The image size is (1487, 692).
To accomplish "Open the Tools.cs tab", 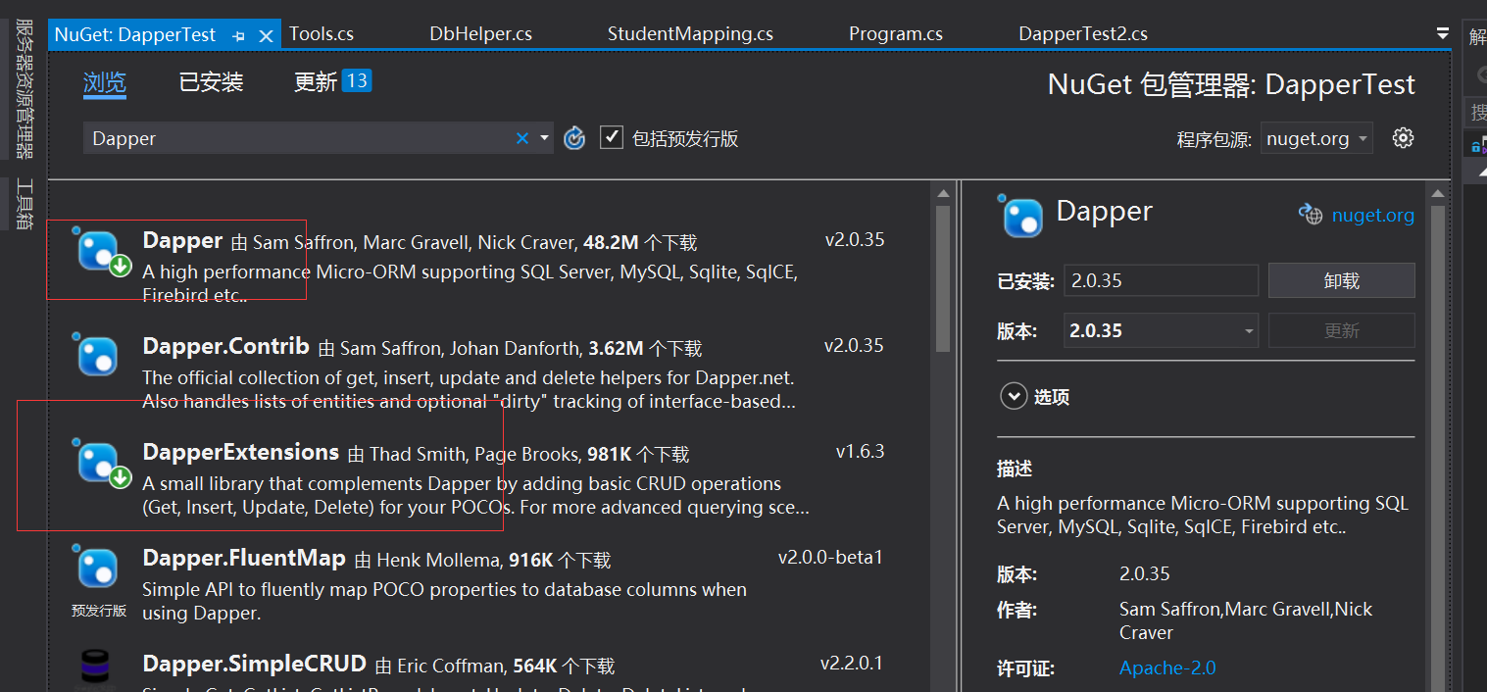I will click(x=322, y=34).
